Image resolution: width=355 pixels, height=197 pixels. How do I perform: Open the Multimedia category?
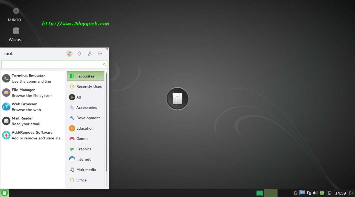coord(85,170)
